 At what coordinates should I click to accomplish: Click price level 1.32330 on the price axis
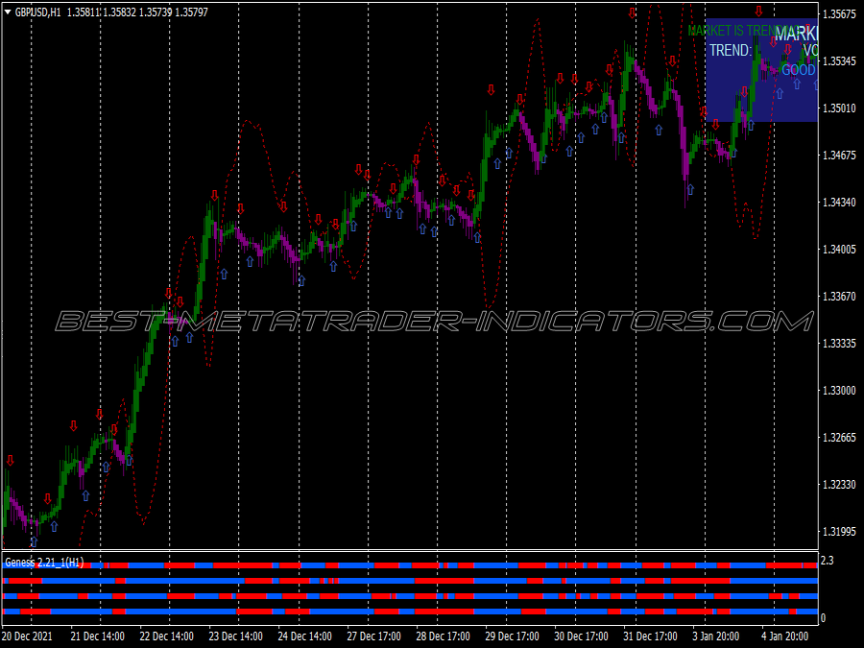pos(839,485)
